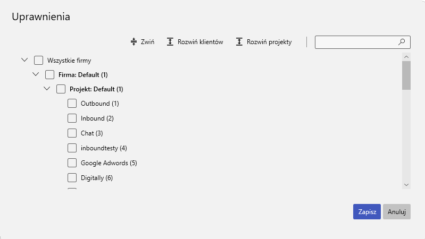Click the Inbound (2) tree label
Viewport: 425px width, 239px height.
[97, 118]
